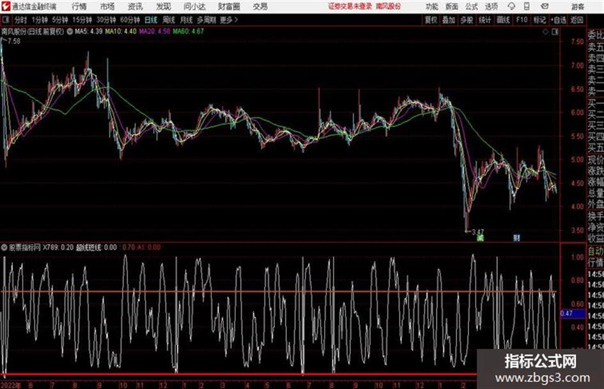Open the 选项 menu
The height and width of the screenshot is (389, 604).
(491, 6)
